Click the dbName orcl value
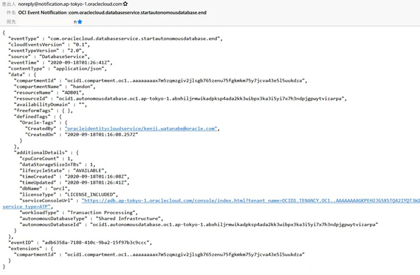420x275 pixels. 59,188
